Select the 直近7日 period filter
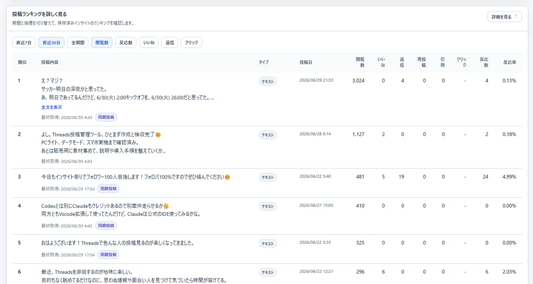Screen dimensions: 533x284 [x=24, y=43]
